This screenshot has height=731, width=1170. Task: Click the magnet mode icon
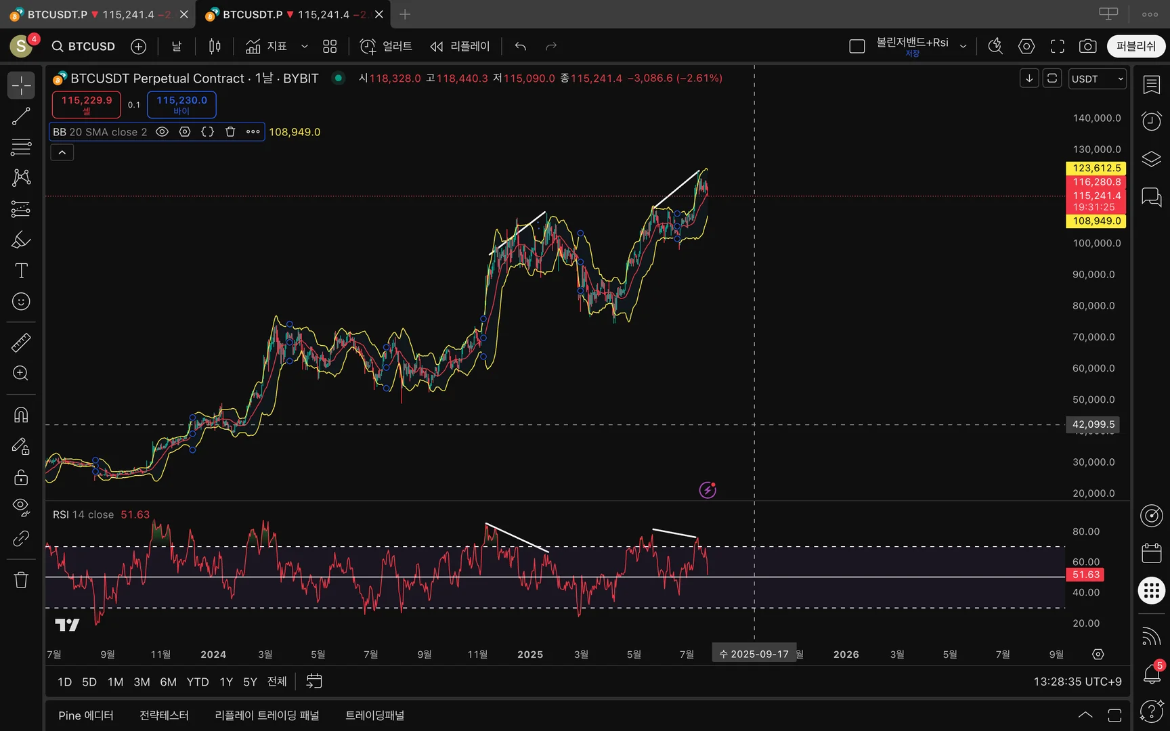click(x=21, y=415)
